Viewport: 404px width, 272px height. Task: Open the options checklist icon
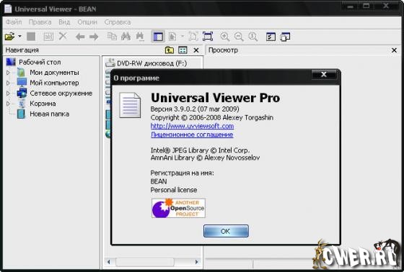pos(271,37)
